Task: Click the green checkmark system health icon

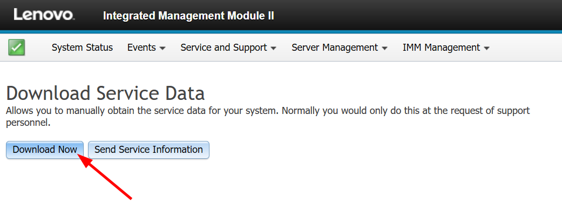Action: (17, 48)
